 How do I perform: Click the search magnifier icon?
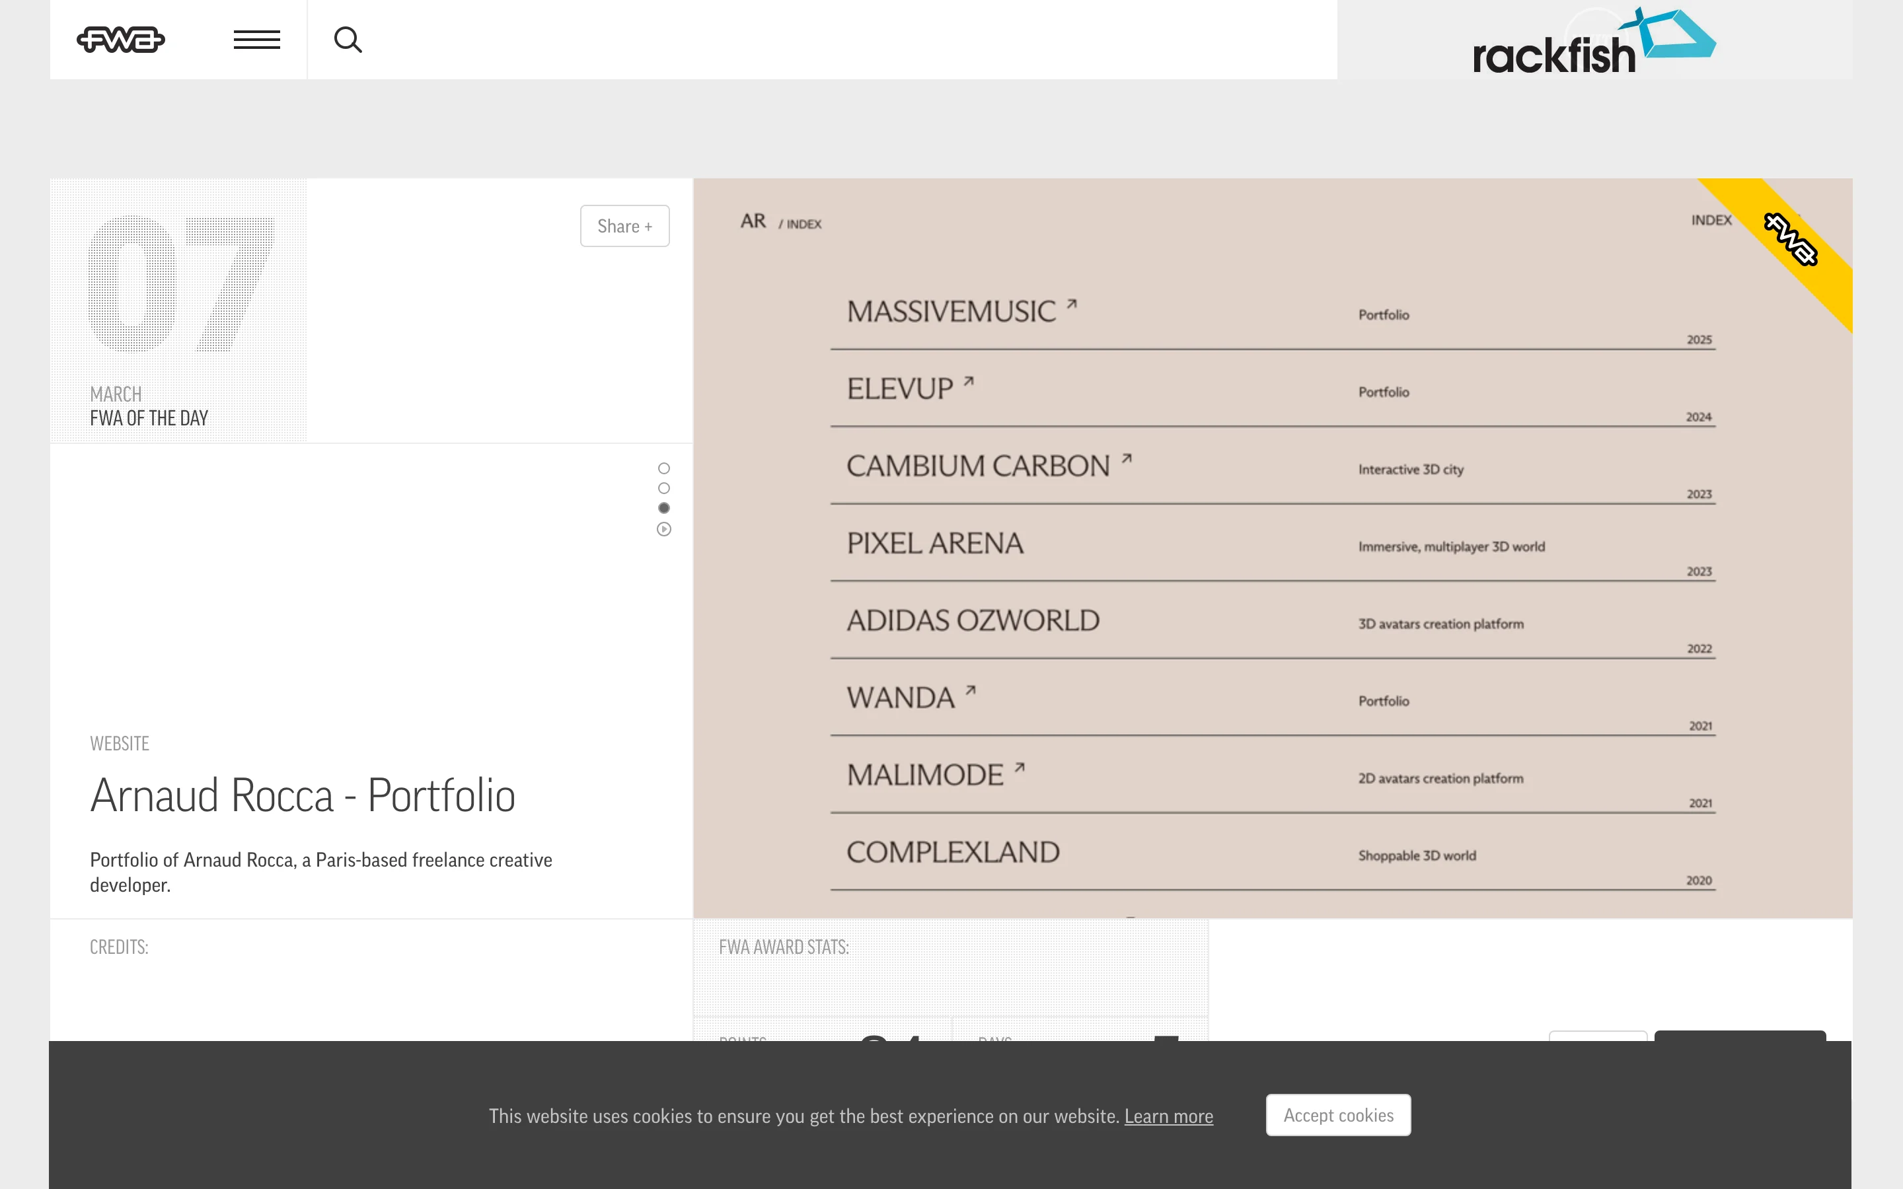pyautogui.click(x=348, y=40)
